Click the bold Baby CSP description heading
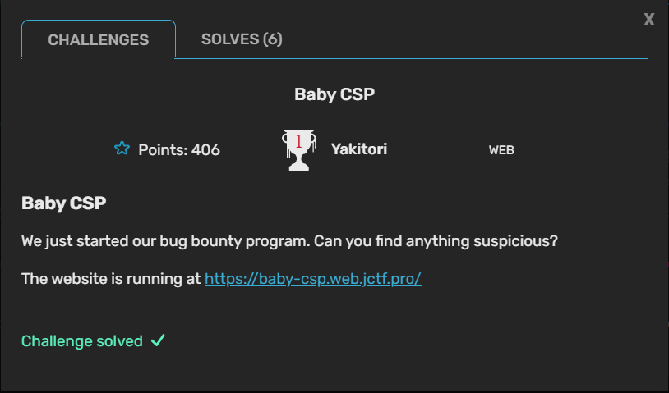This screenshot has height=393, width=669. (x=63, y=203)
